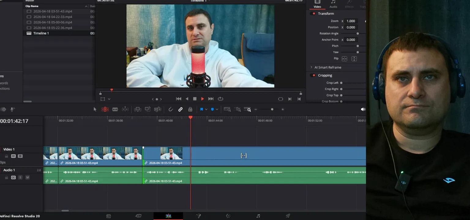470x220 pixels.
Task: Click the Position X value field
Action: click(x=351, y=27)
